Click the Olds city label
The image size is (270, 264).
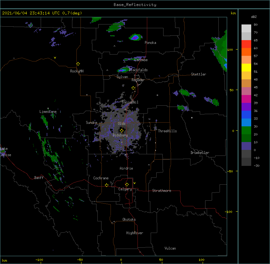pos(122,124)
